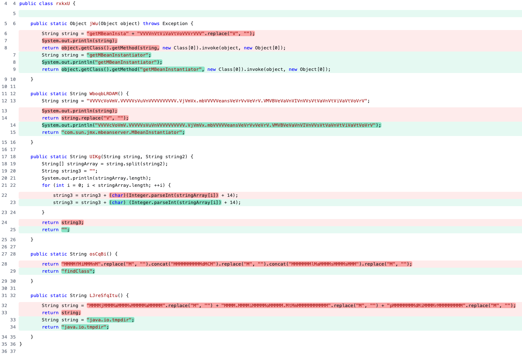Image resolution: width=522 pixels, height=355 pixels.
Task: Click the removed "VVVVnVtViVaVtVoVVVrVVV" string literal
Action: click(x=171, y=34)
